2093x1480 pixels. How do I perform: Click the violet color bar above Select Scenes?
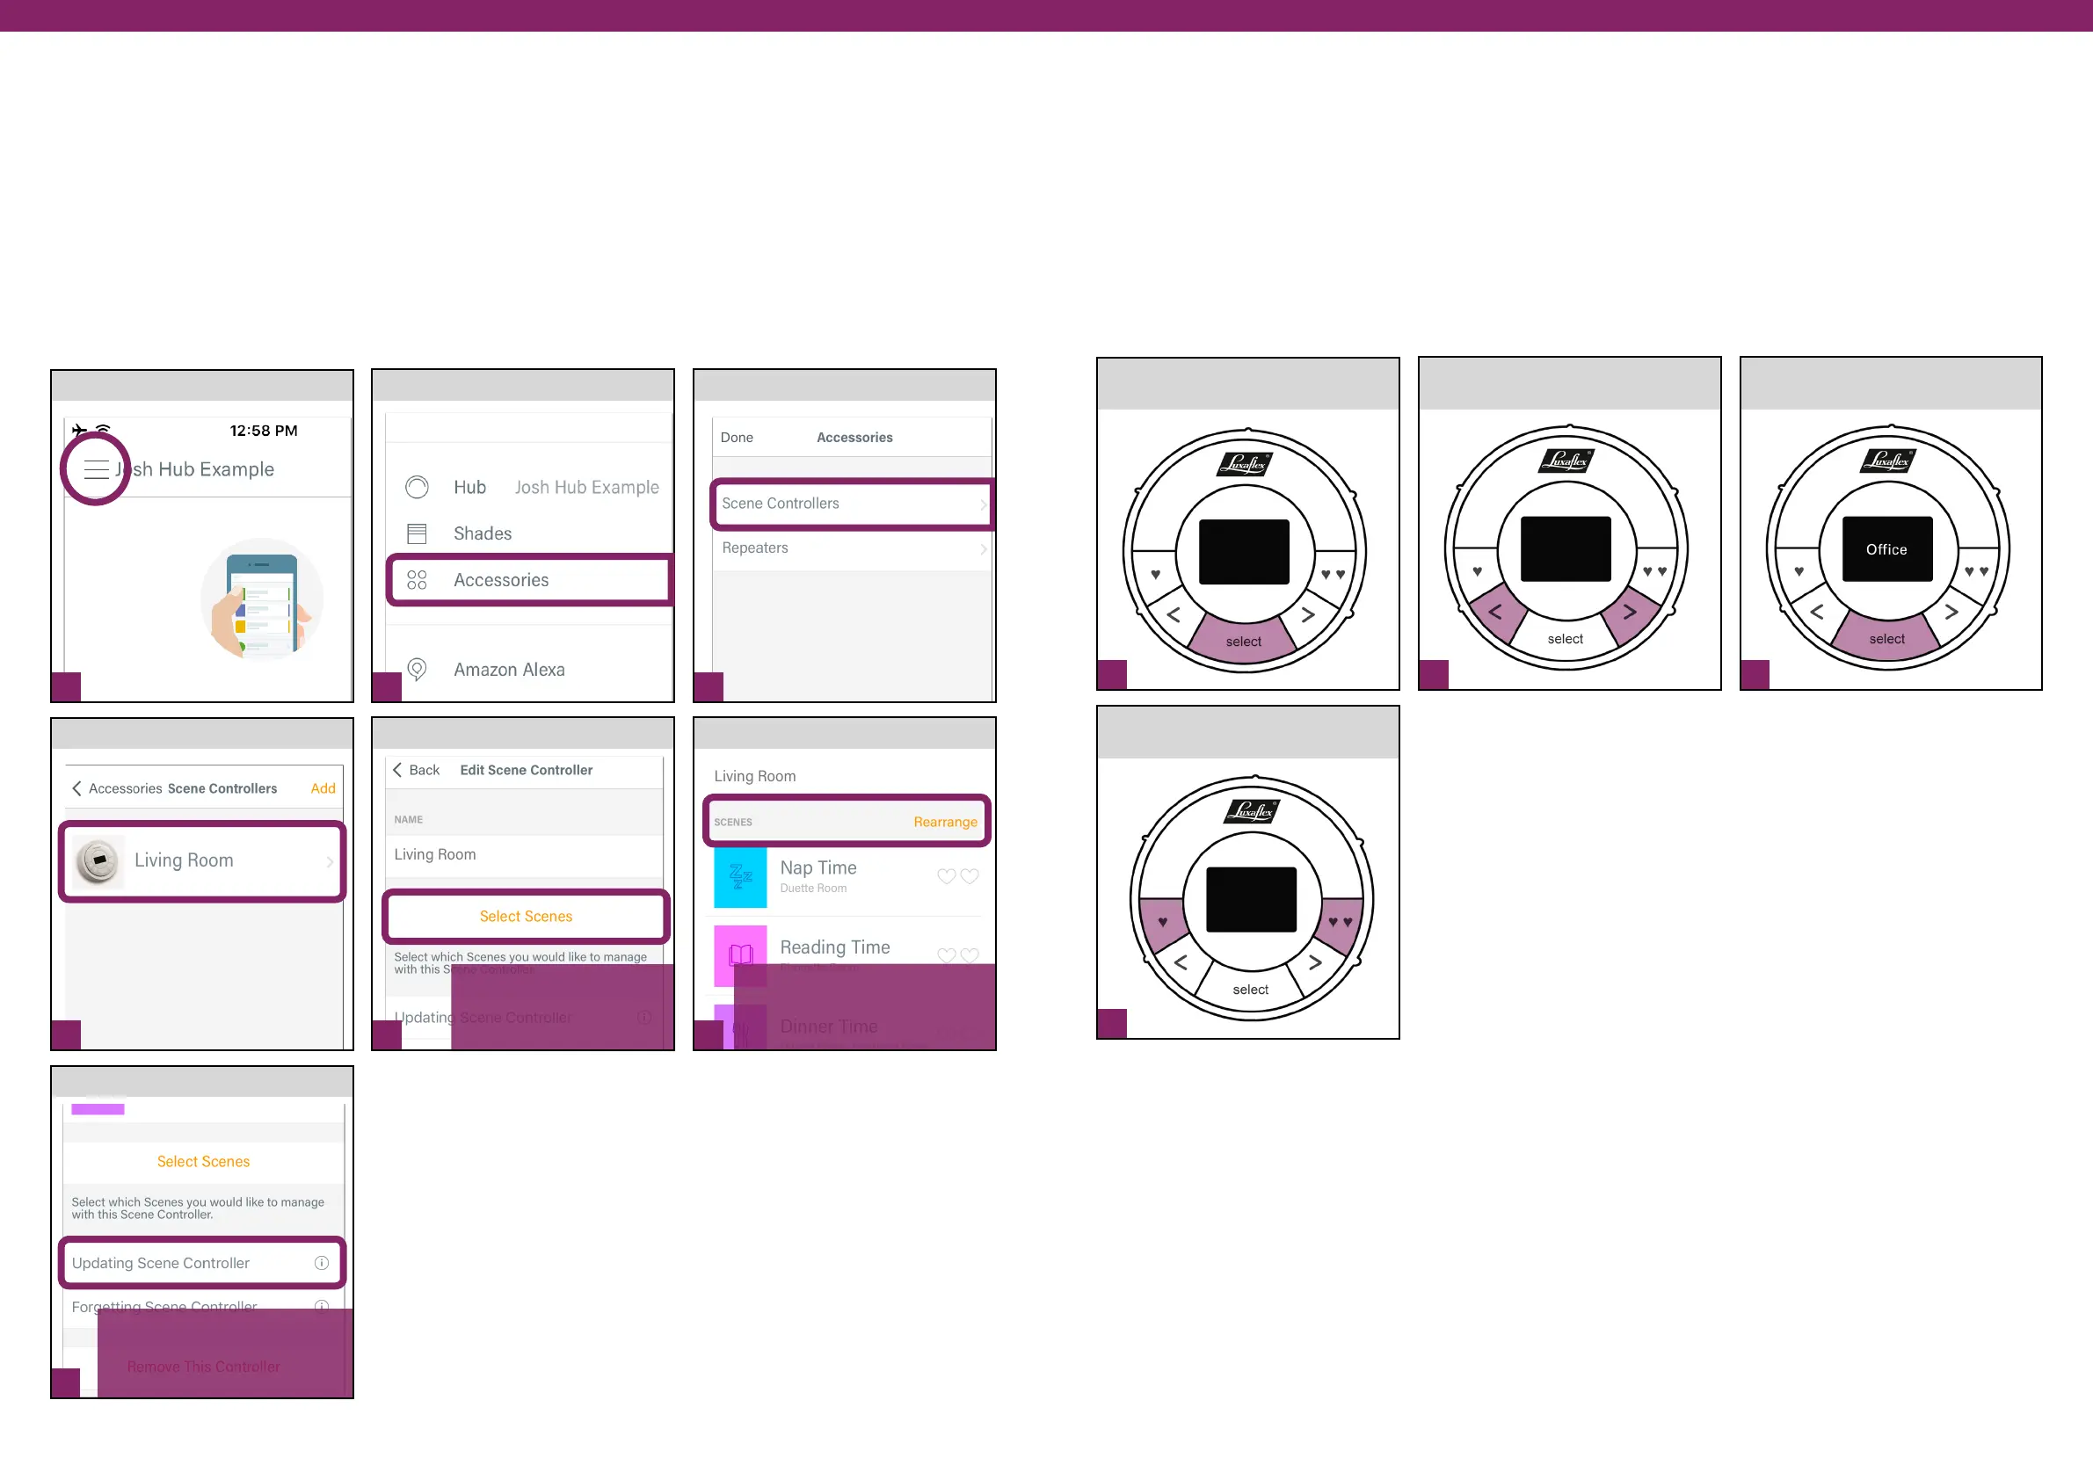[x=98, y=1109]
